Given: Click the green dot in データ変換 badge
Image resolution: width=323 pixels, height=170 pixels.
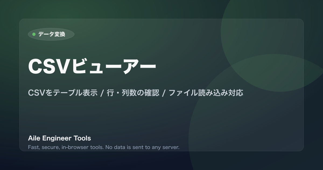Looking at the screenshot, I should (x=34, y=34).
